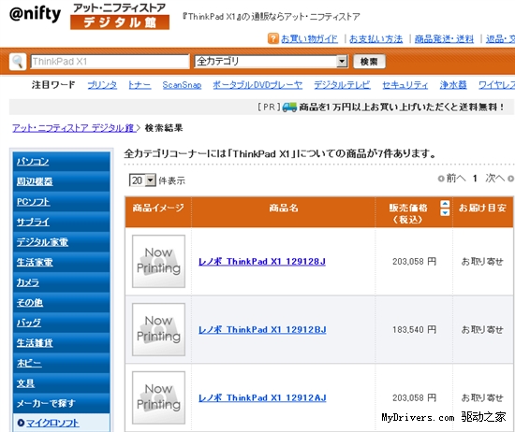Screen dimensions: 515x432
Task: Click the Now Printing thumbnail for 12912AJ
Action: (x=158, y=398)
